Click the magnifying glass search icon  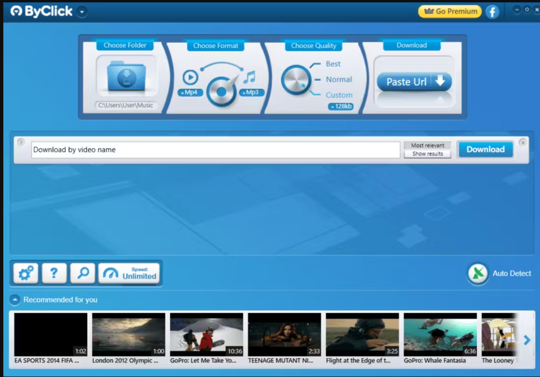tap(83, 273)
